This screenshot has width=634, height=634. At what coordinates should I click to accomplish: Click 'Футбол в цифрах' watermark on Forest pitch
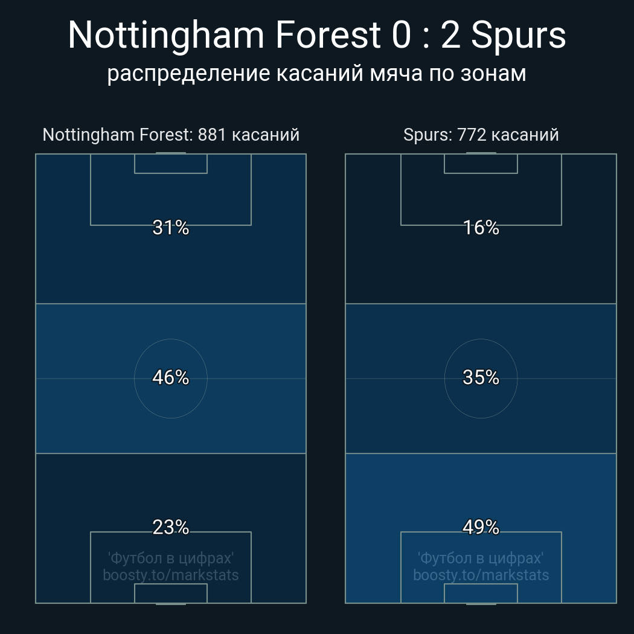tap(171, 558)
